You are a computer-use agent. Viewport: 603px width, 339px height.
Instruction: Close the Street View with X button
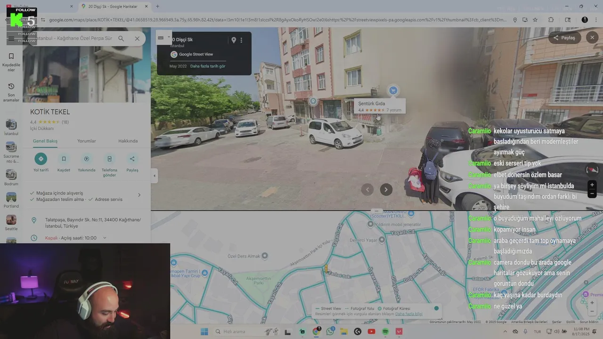[x=592, y=38]
